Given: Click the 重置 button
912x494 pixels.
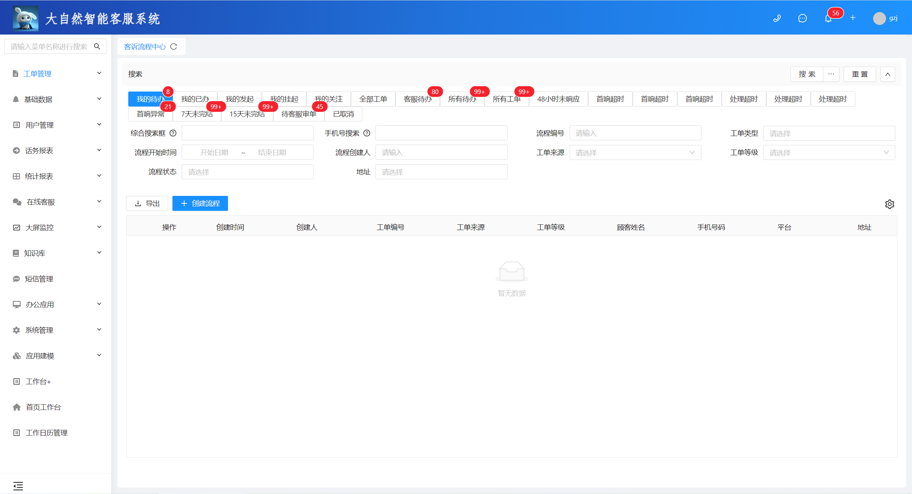Looking at the screenshot, I should 860,74.
